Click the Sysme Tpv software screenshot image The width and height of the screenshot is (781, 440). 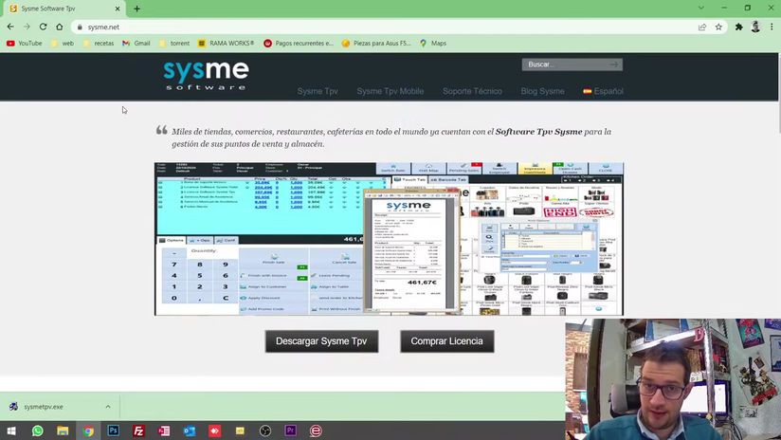tap(389, 239)
